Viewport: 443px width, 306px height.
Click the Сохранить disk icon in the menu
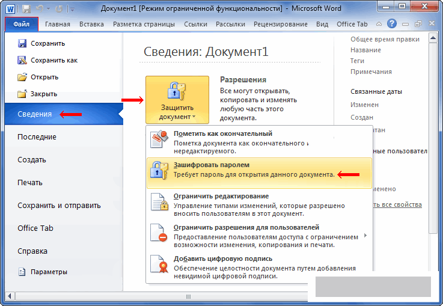(22, 43)
